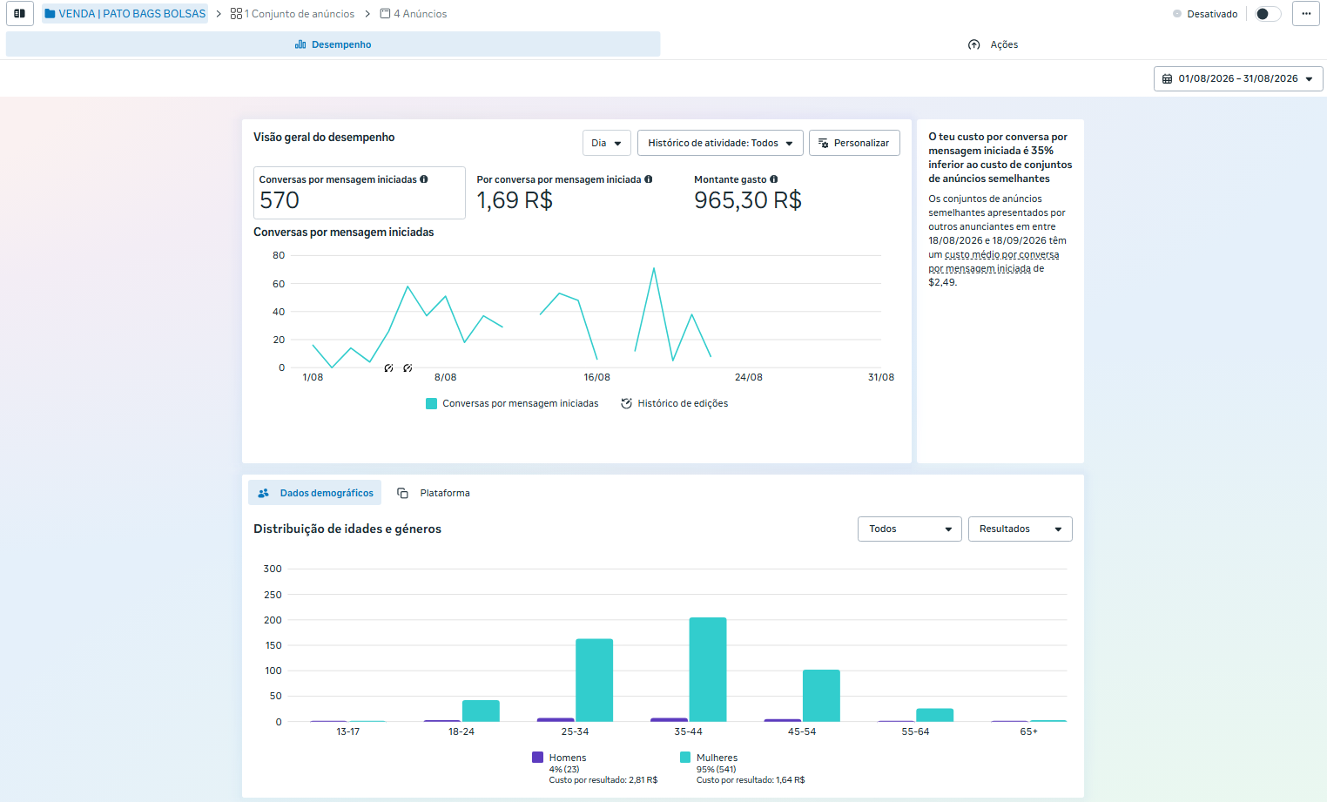Switch to the Desempenho tab

[x=333, y=44]
